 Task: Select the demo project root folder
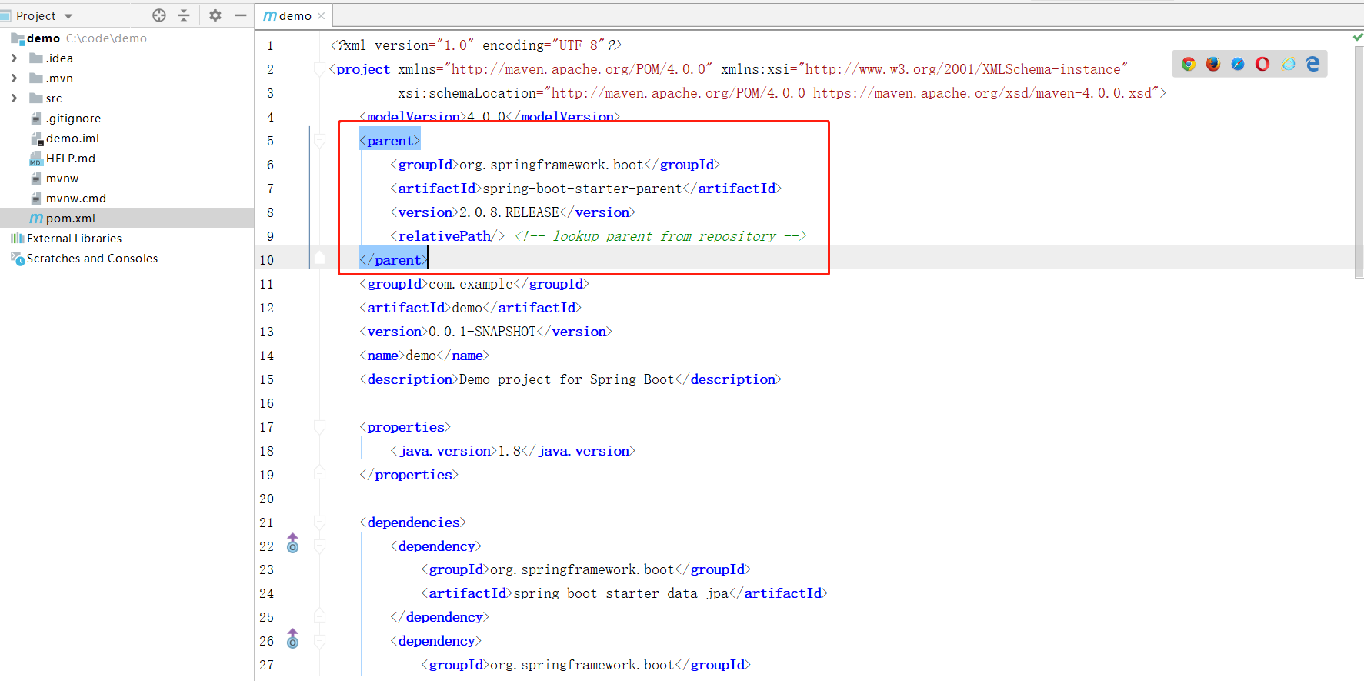tap(43, 38)
